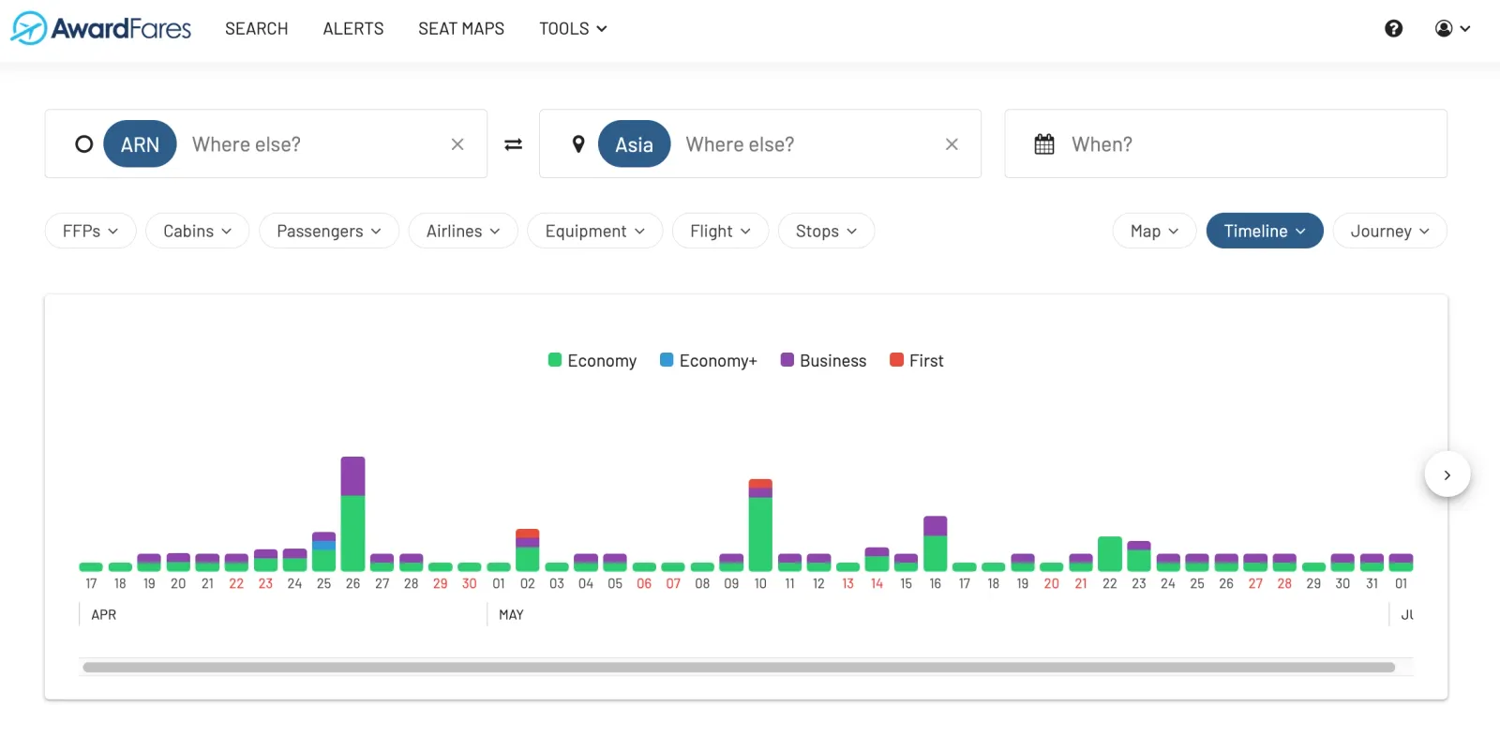1500x737 pixels.
Task: Toggle the Economy+ legend series
Action: coord(708,361)
